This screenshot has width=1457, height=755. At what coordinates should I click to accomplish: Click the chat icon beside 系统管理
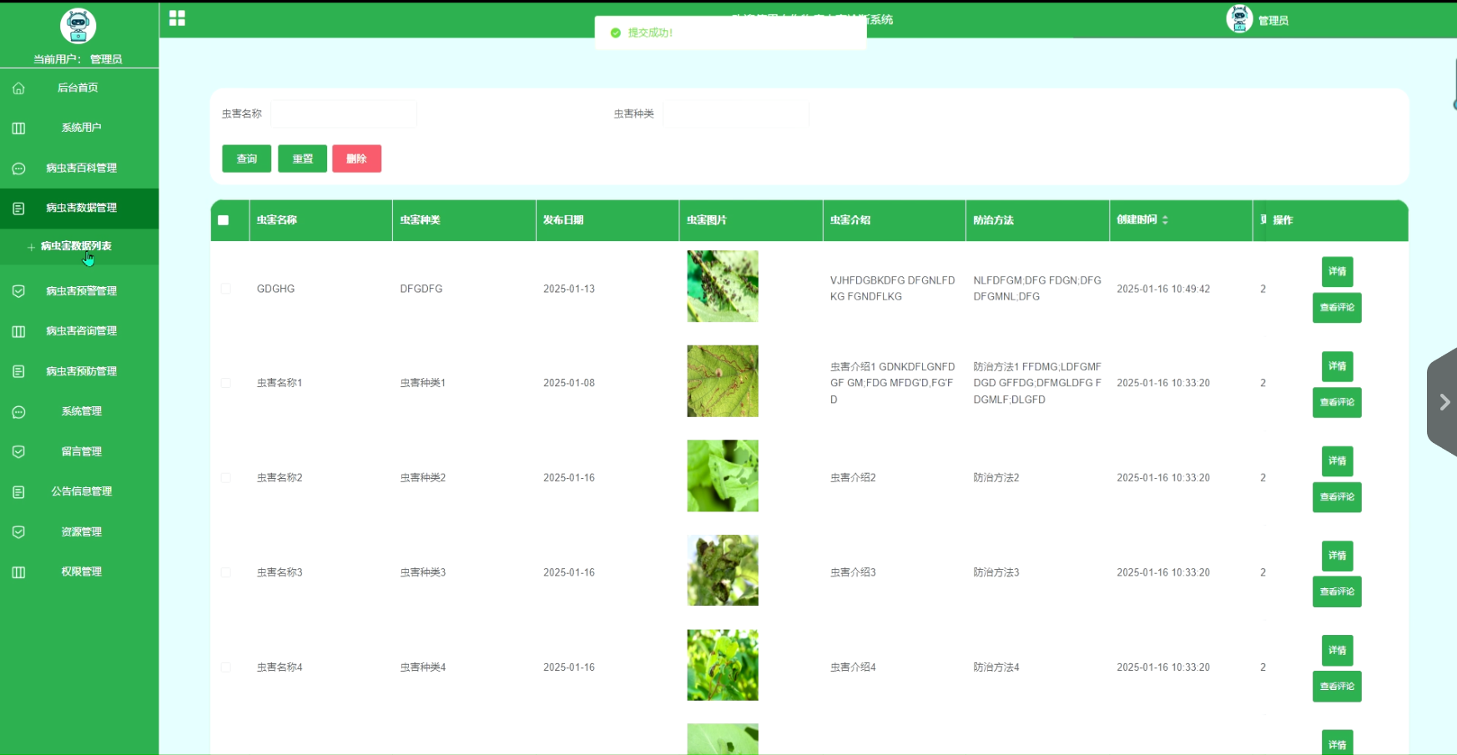[x=18, y=411]
